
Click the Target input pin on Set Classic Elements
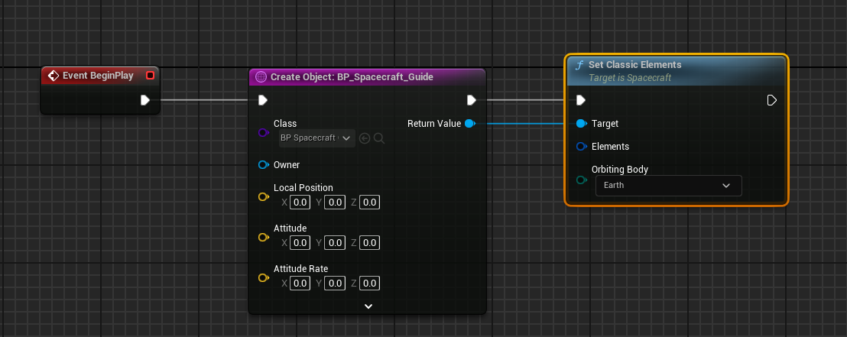581,123
